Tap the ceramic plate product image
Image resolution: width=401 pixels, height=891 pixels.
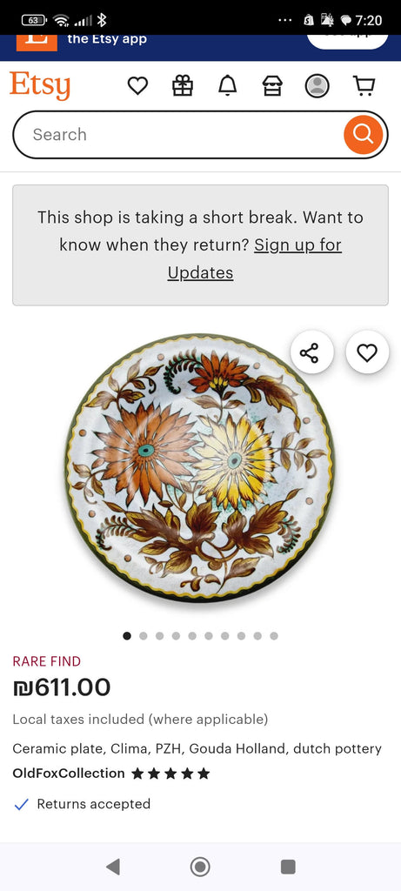click(200, 467)
